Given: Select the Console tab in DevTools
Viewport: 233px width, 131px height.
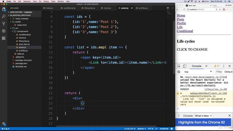Looking at the screenshot, I should 197,66.
